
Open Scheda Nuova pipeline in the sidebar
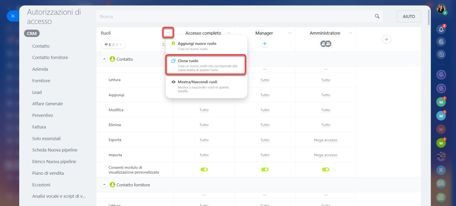click(x=55, y=150)
